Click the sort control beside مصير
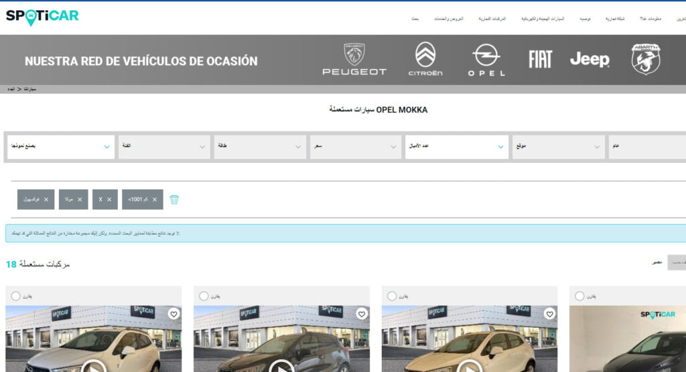This screenshot has height=372, width=686. pos(677,262)
